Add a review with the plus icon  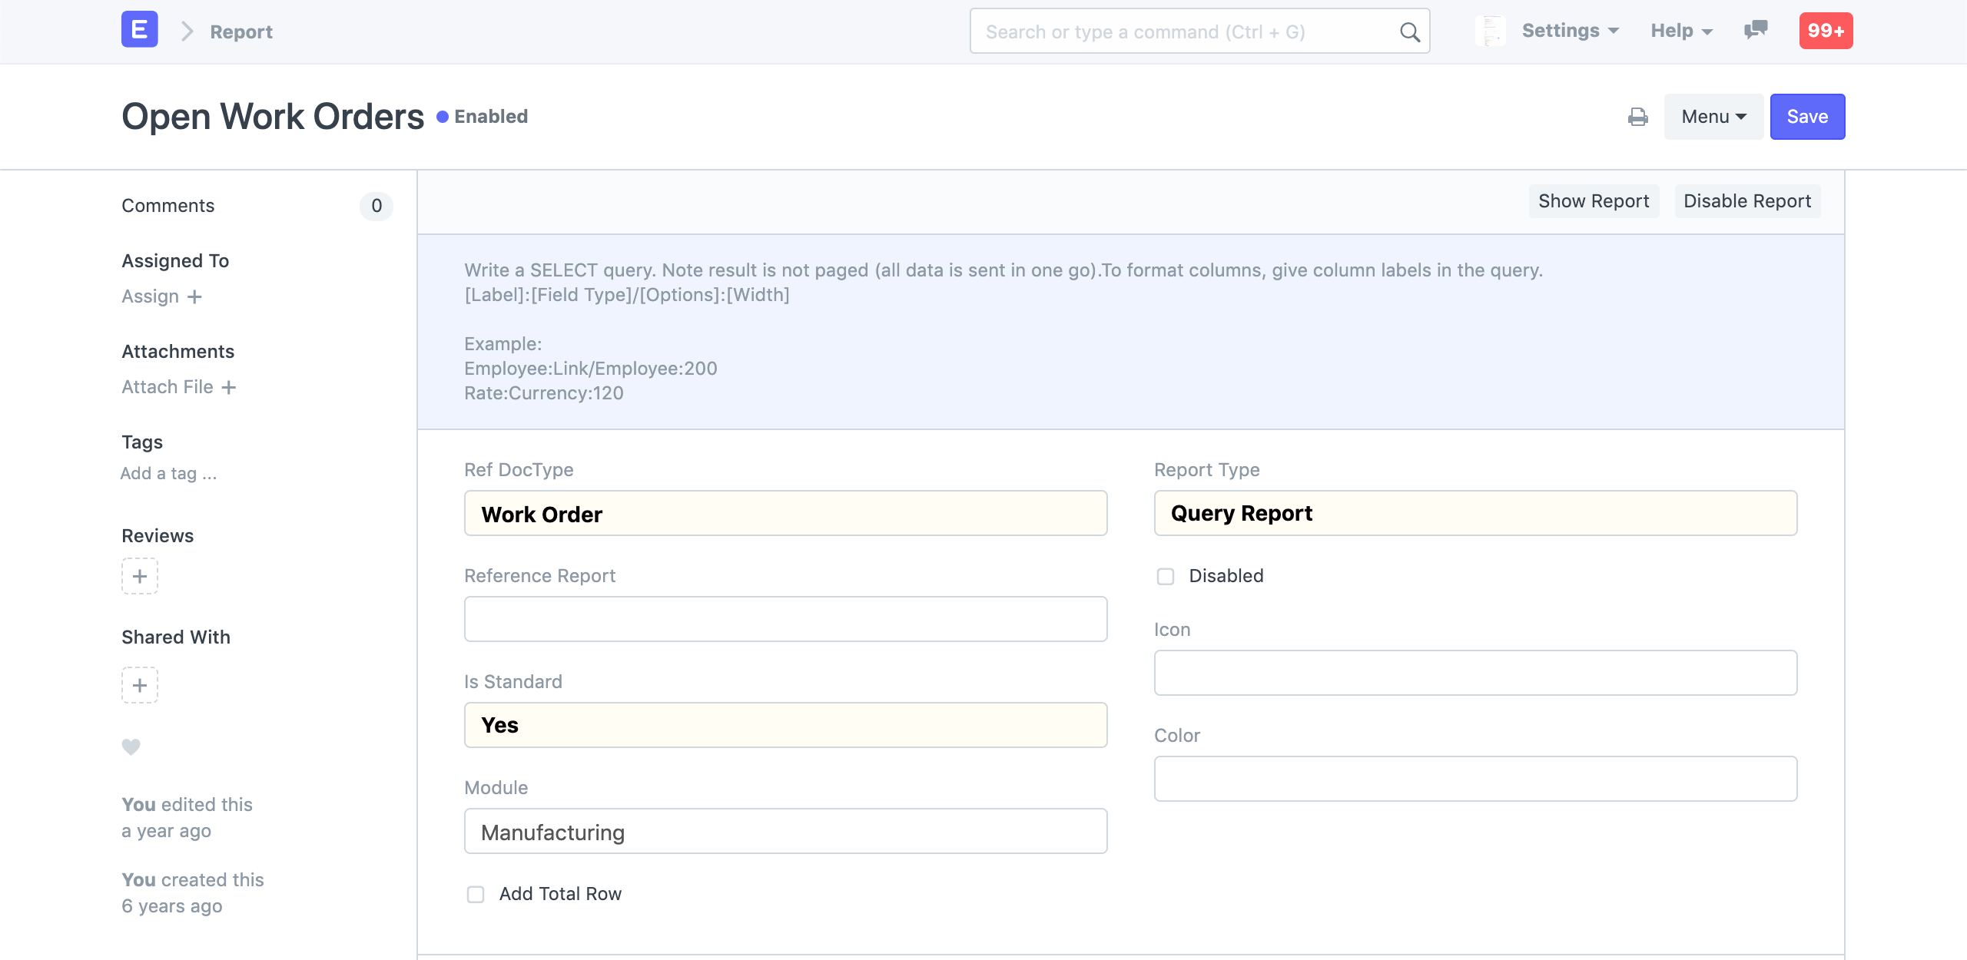click(x=139, y=576)
